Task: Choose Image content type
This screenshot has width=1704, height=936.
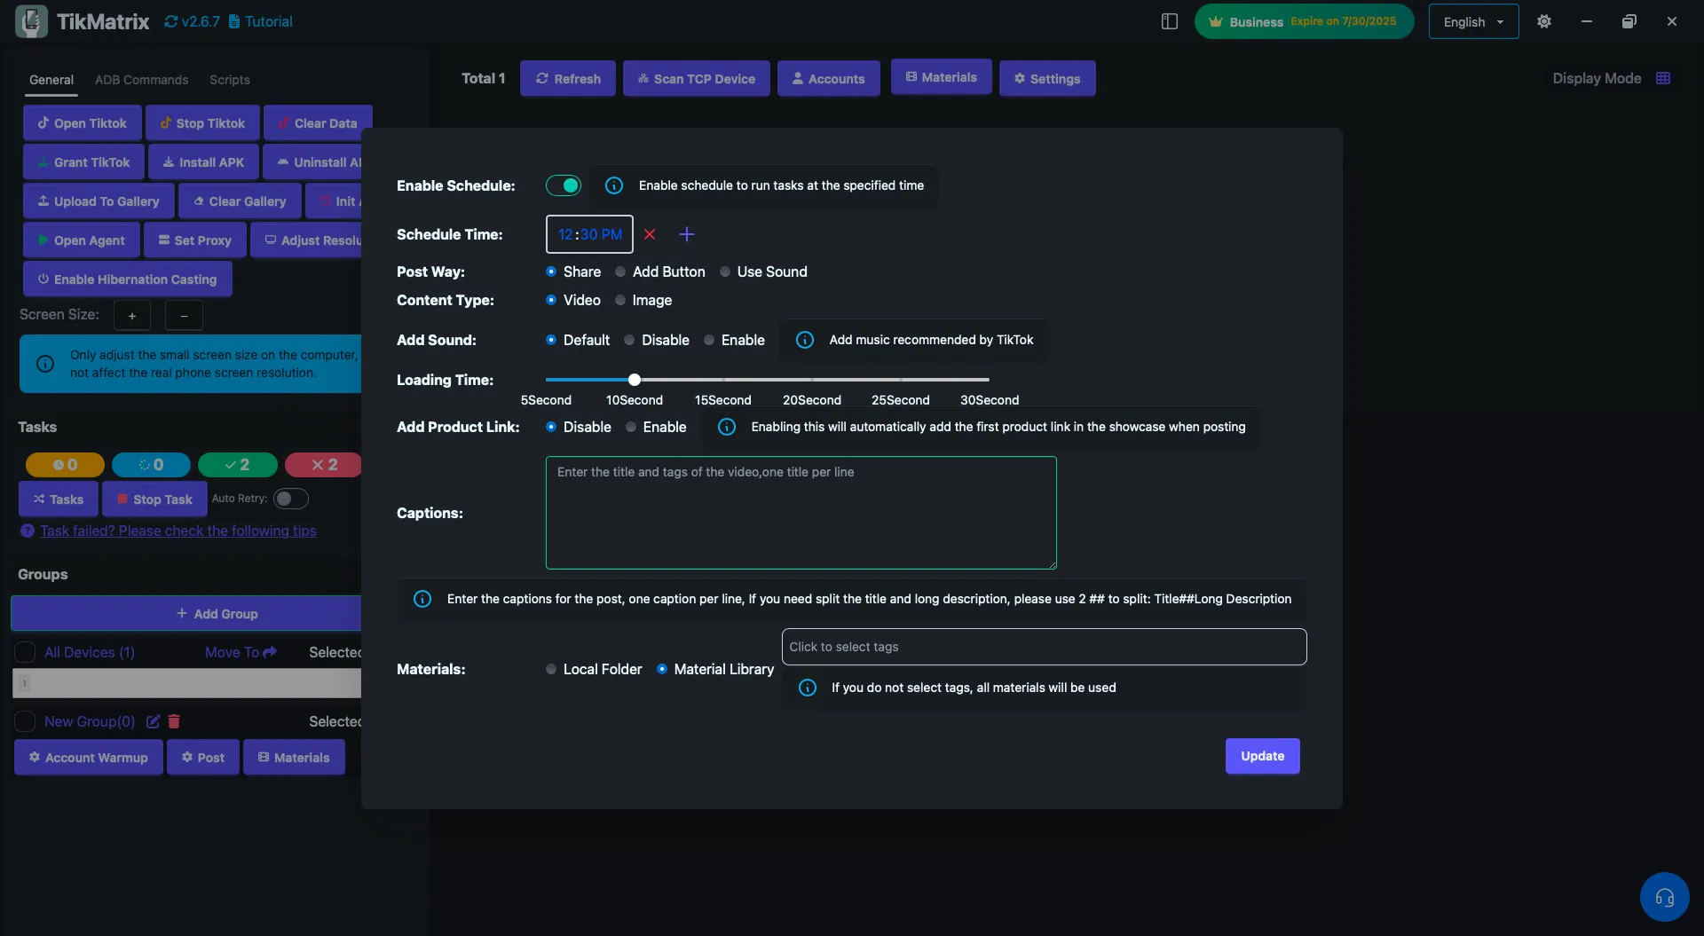Action: (620, 301)
